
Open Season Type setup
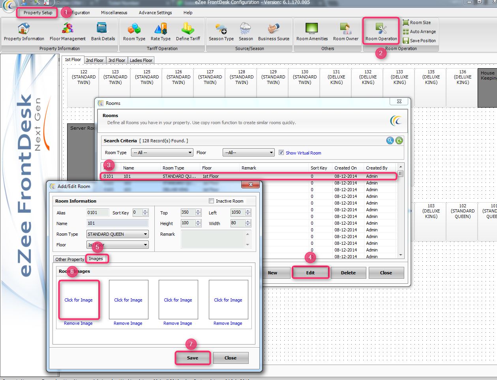(221, 32)
